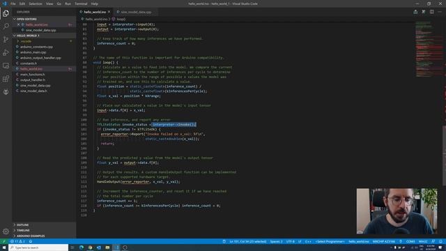This screenshot has width=446, height=251.
Task: Switch to the sine_model_data.cpp tab
Action: [x=136, y=12]
